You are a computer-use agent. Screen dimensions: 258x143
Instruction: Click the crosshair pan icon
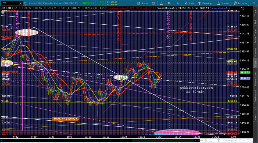pos(206,140)
